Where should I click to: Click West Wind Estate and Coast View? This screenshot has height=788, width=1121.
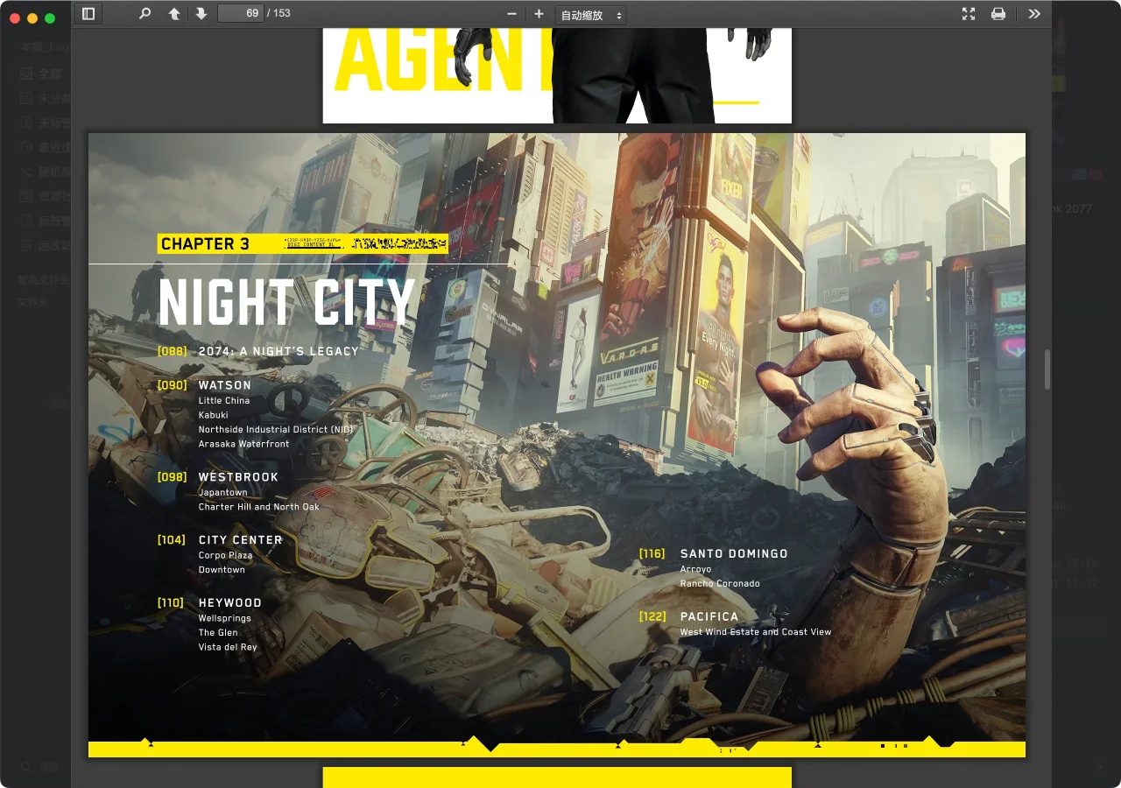point(756,632)
